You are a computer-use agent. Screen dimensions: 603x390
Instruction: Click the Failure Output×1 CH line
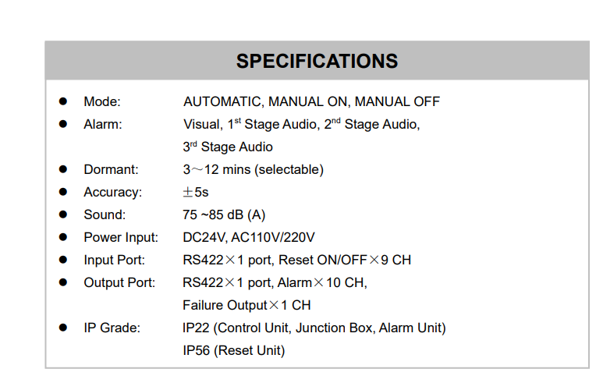[x=247, y=305]
